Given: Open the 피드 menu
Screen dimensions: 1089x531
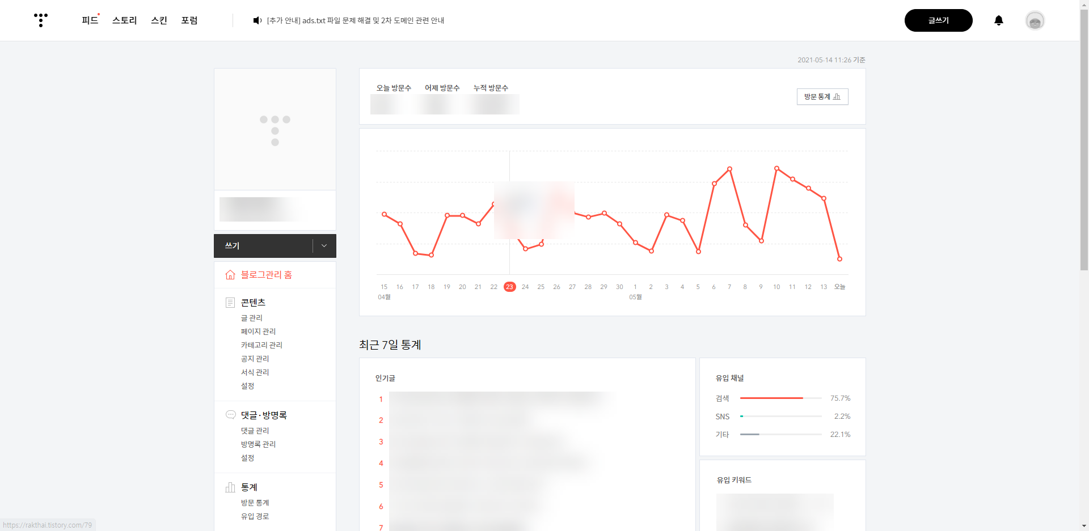Looking at the screenshot, I should 90,20.
